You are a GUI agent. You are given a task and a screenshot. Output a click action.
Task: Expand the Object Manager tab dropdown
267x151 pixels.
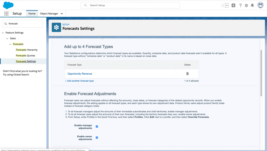point(62,14)
